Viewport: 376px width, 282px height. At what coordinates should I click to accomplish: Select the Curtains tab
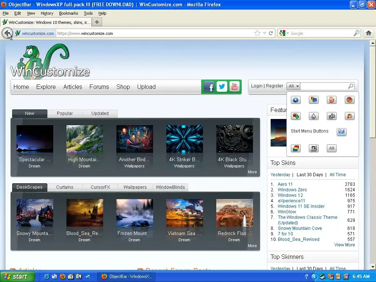[x=65, y=187]
